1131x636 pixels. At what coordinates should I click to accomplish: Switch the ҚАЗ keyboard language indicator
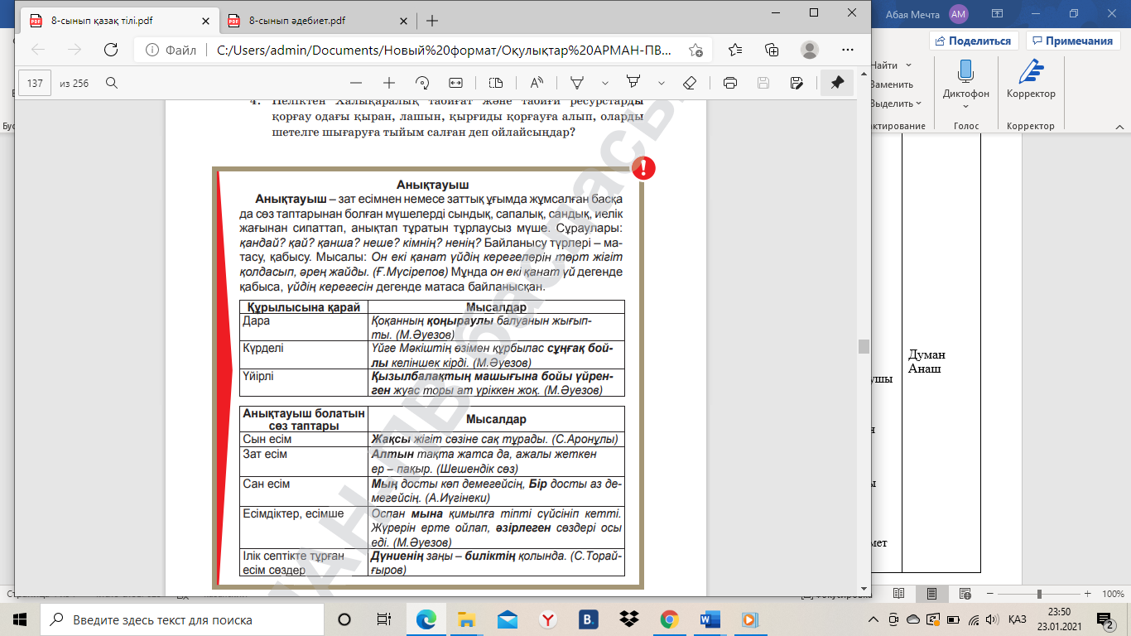[x=1018, y=619]
